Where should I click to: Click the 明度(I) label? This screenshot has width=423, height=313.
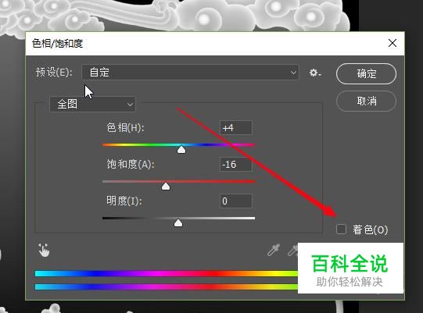coord(124,201)
